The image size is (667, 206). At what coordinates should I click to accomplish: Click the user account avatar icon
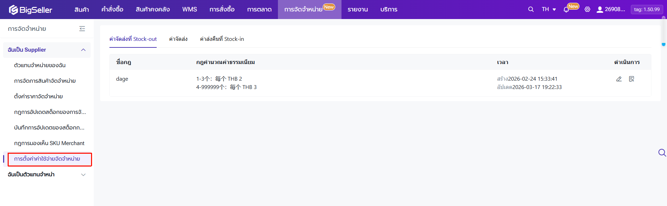point(600,10)
